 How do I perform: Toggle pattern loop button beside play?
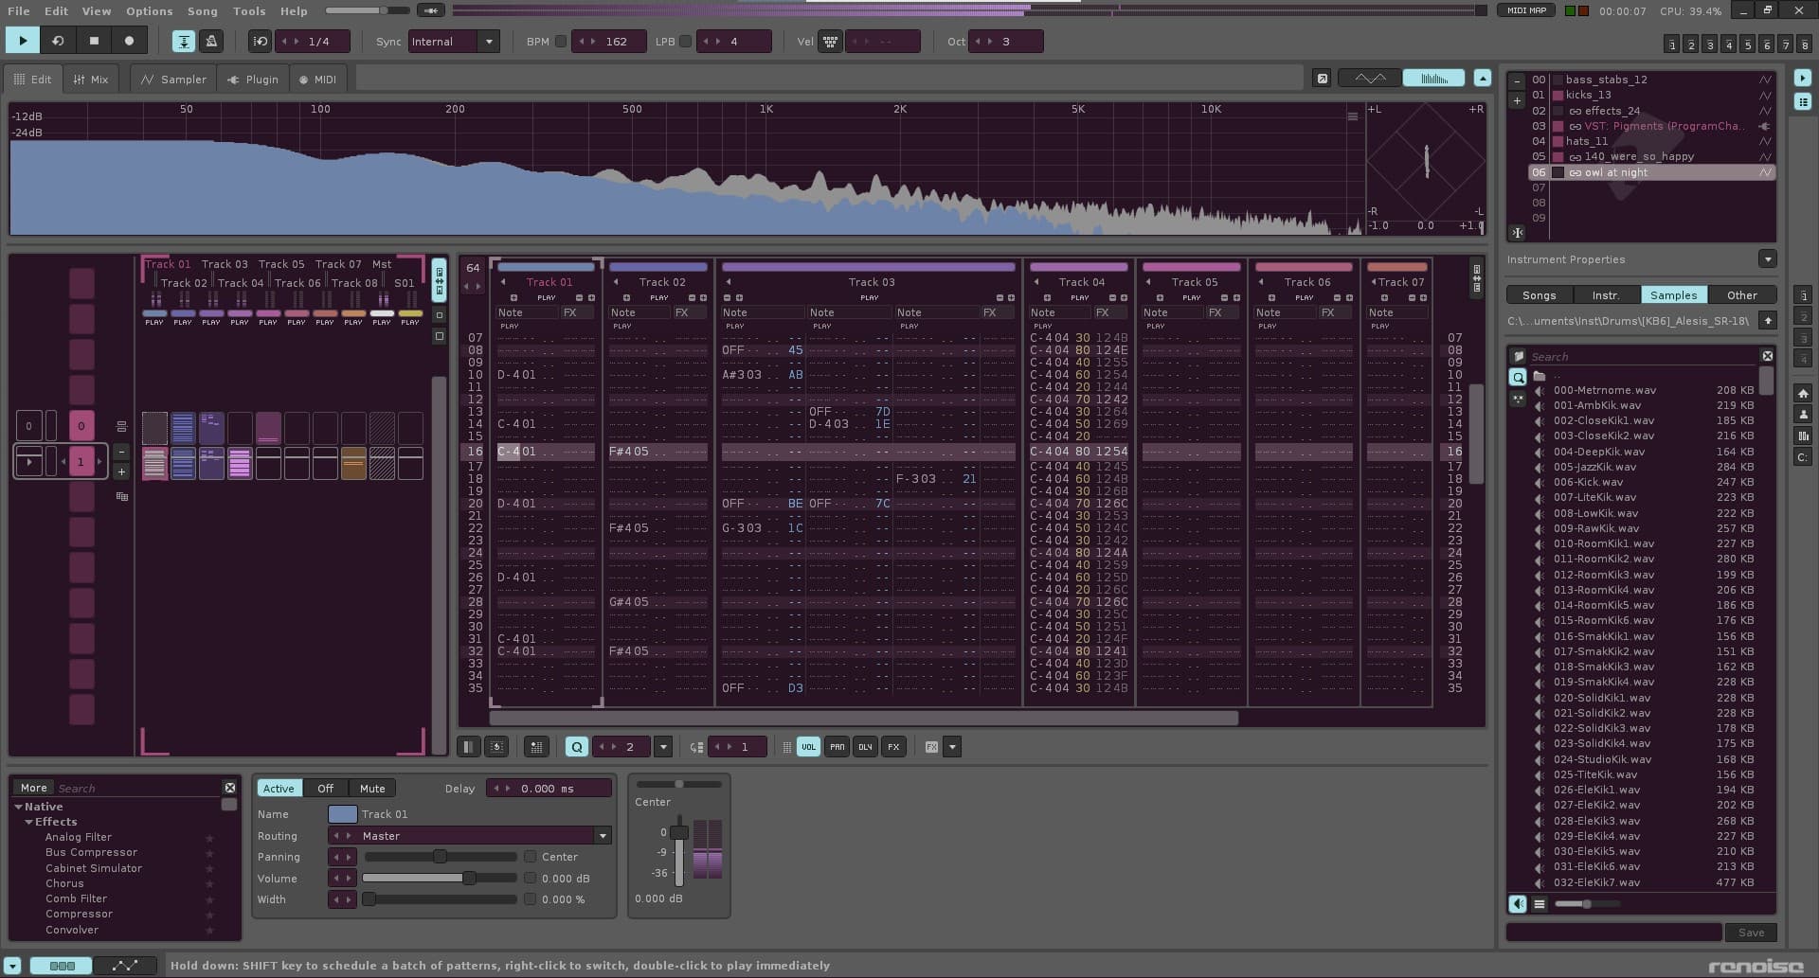pyautogui.click(x=58, y=41)
